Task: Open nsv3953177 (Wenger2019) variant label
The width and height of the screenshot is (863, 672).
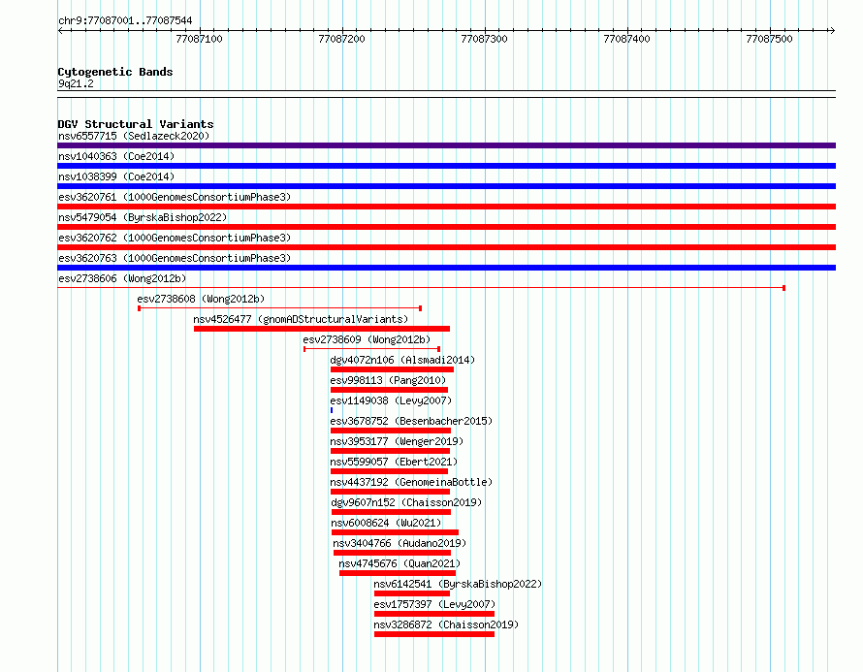Action: [x=397, y=441]
